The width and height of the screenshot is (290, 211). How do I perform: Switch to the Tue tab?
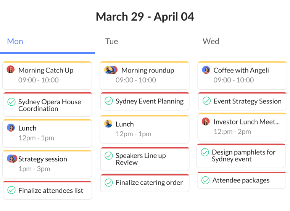(x=111, y=42)
